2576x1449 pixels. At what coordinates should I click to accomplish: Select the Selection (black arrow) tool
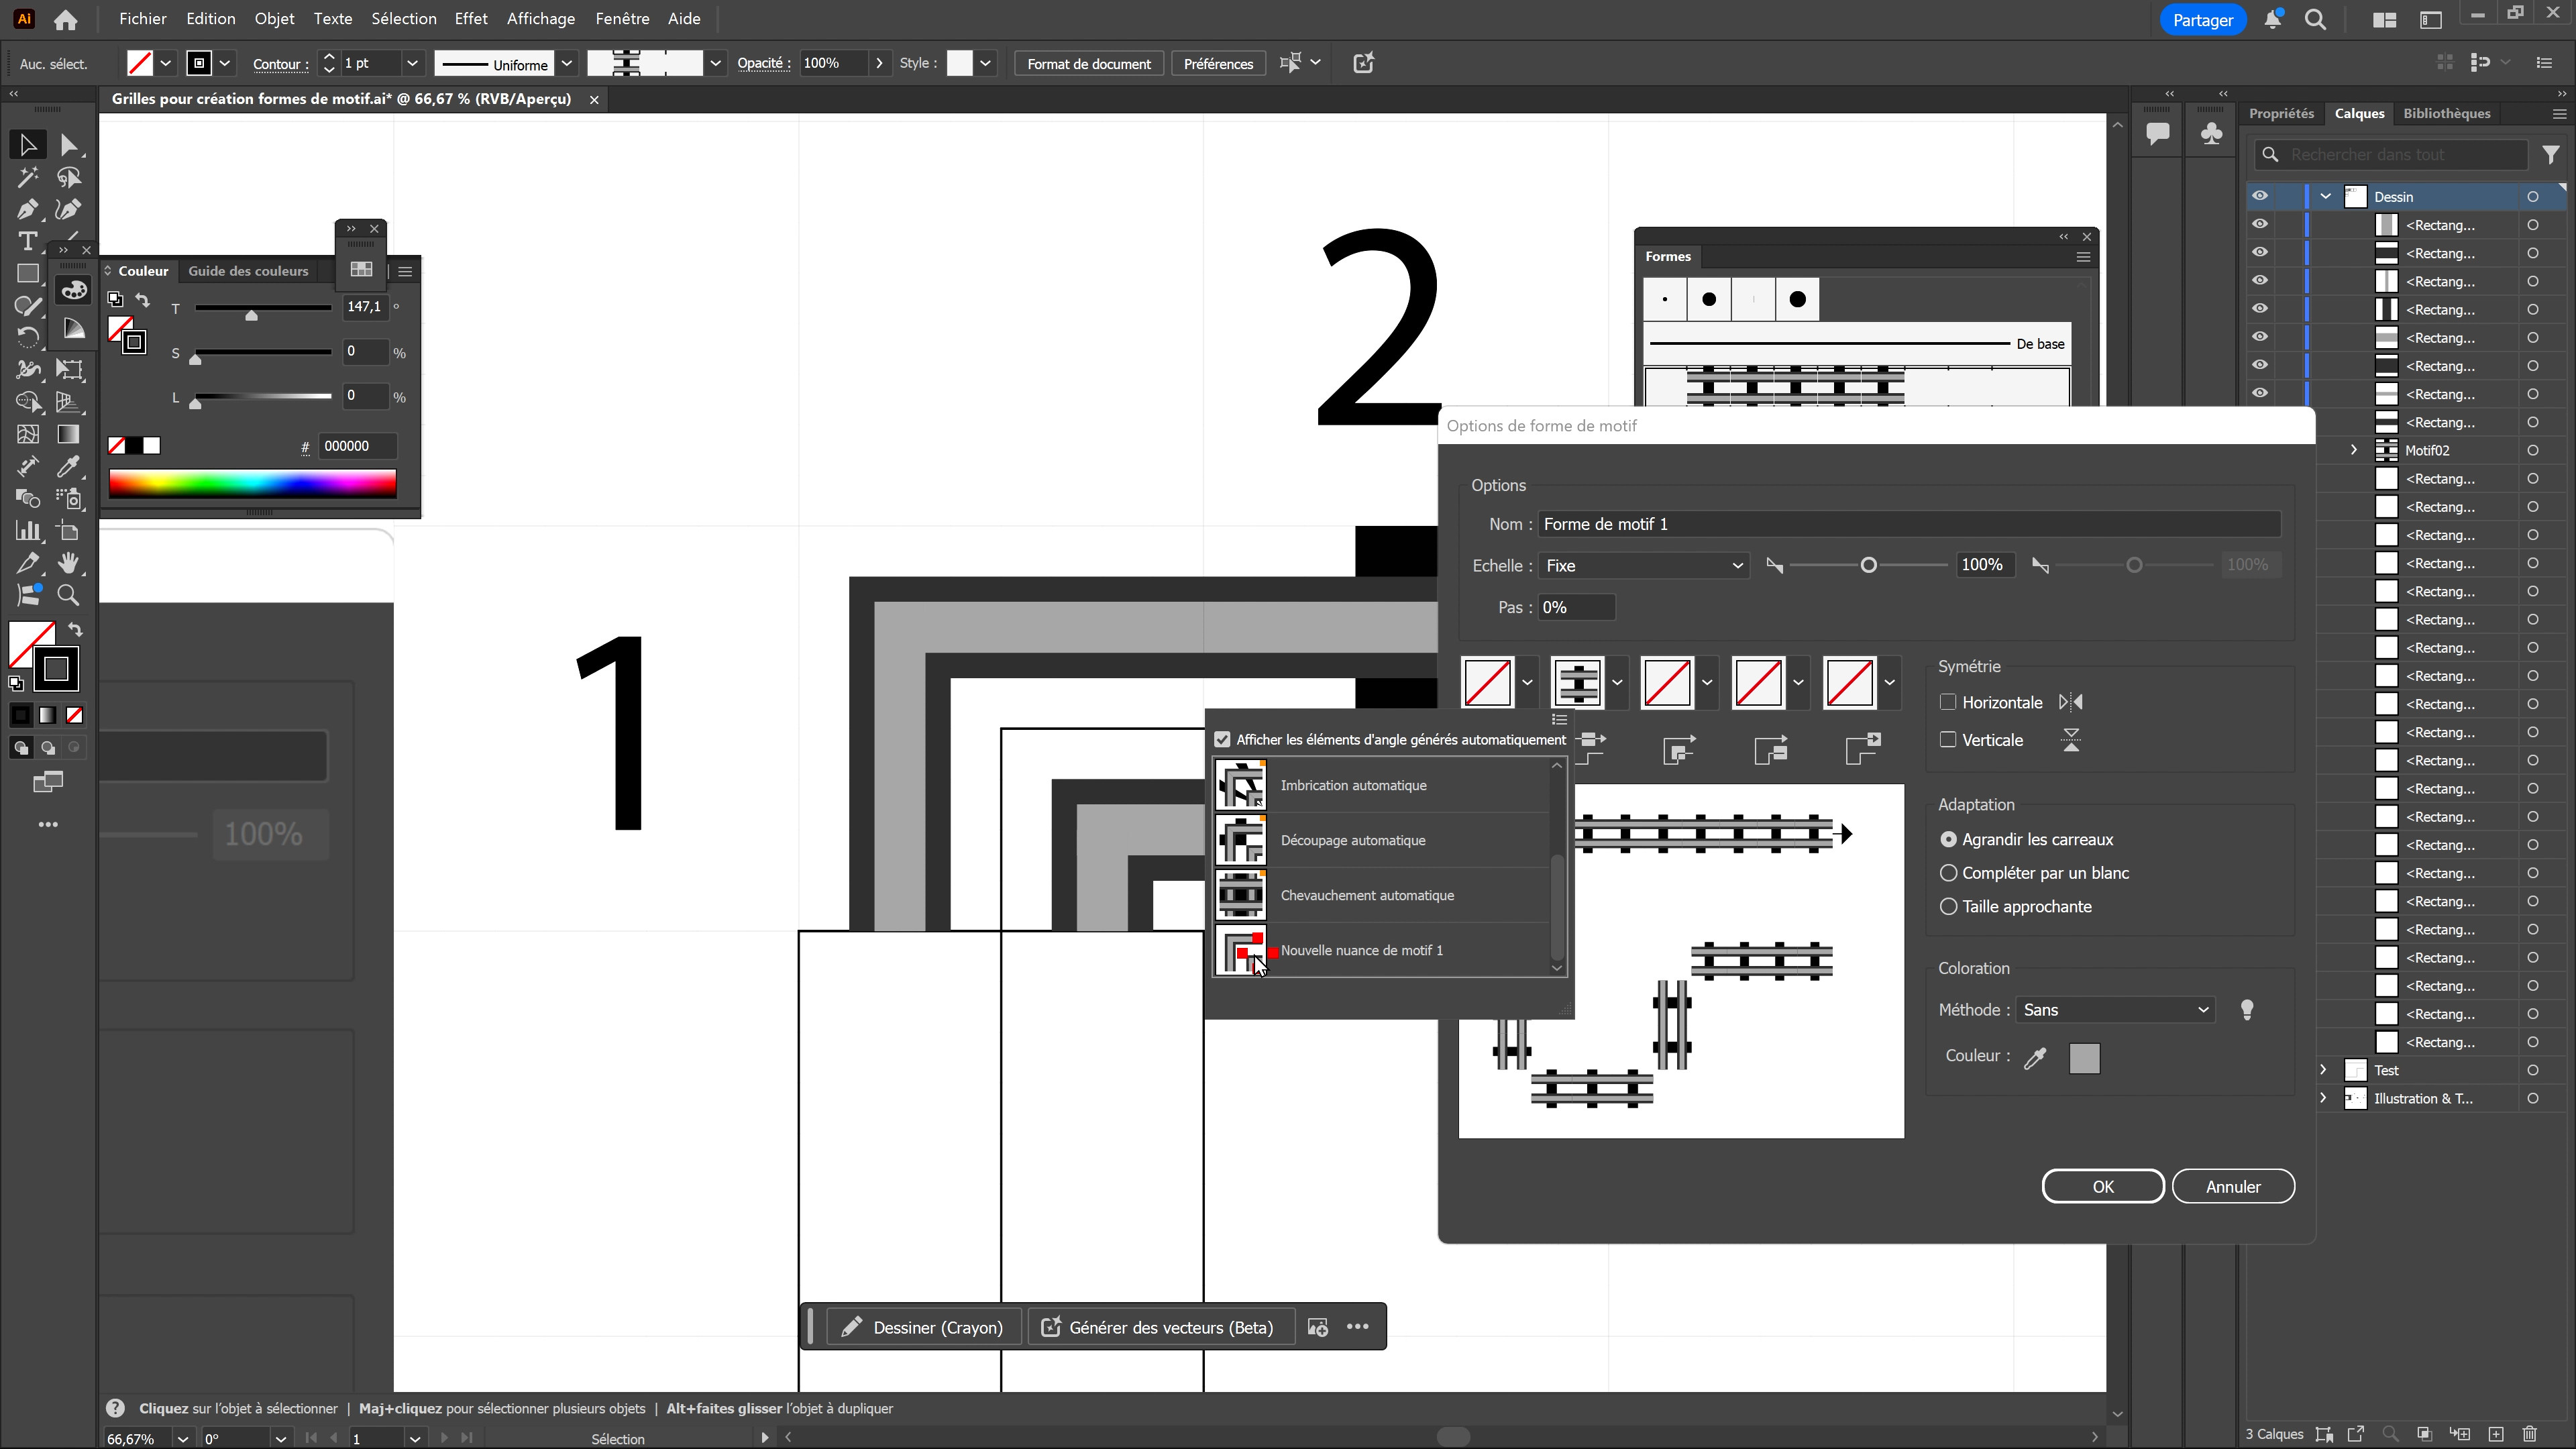click(x=27, y=145)
